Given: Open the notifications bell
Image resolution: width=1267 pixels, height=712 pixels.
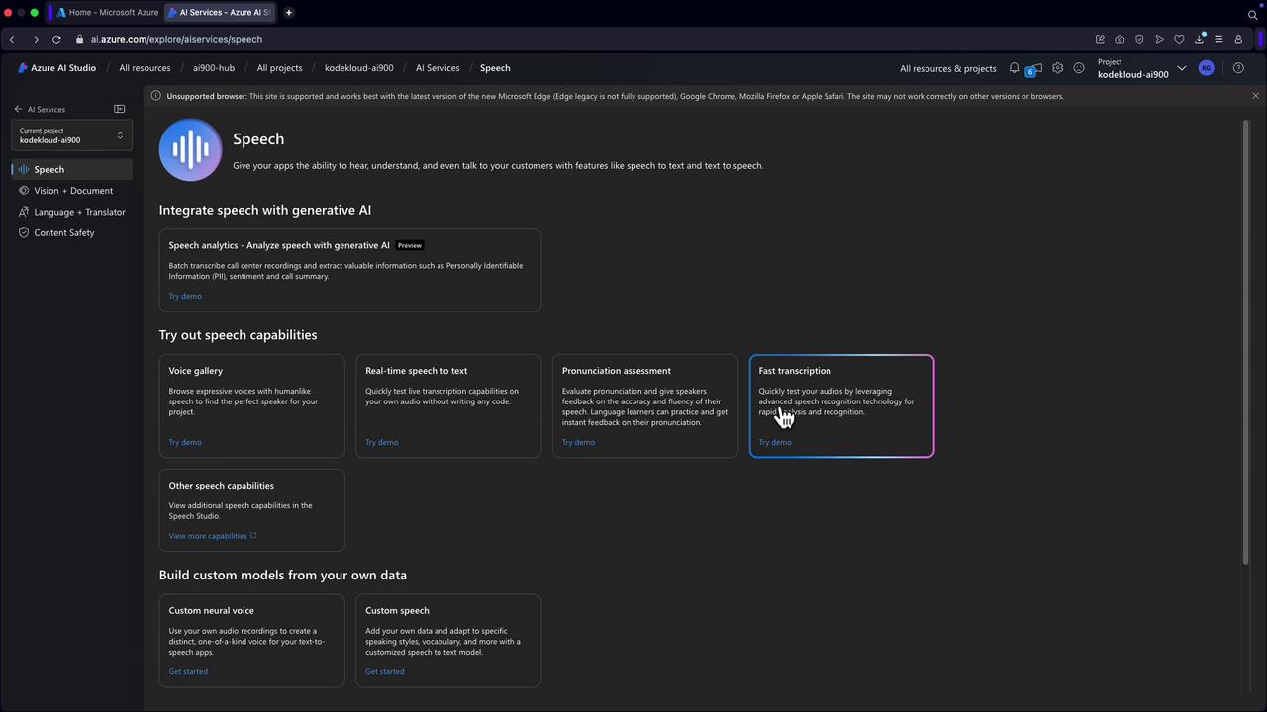Looking at the screenshot, I should pyautogui.click(x=1014, y=68).
